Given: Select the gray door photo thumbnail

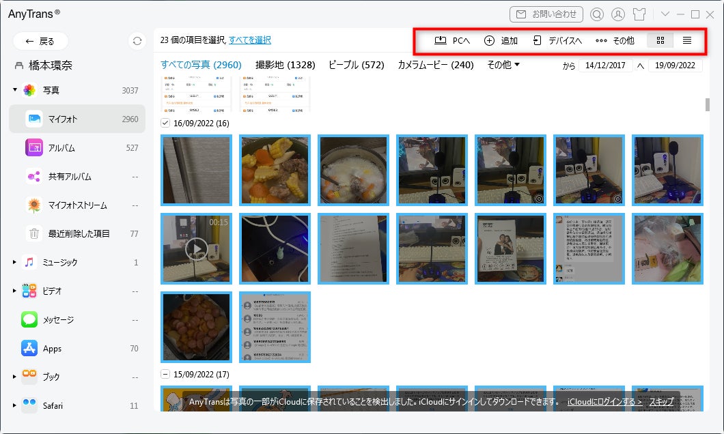Looking at the screenshot, I should tap(196, 170).
